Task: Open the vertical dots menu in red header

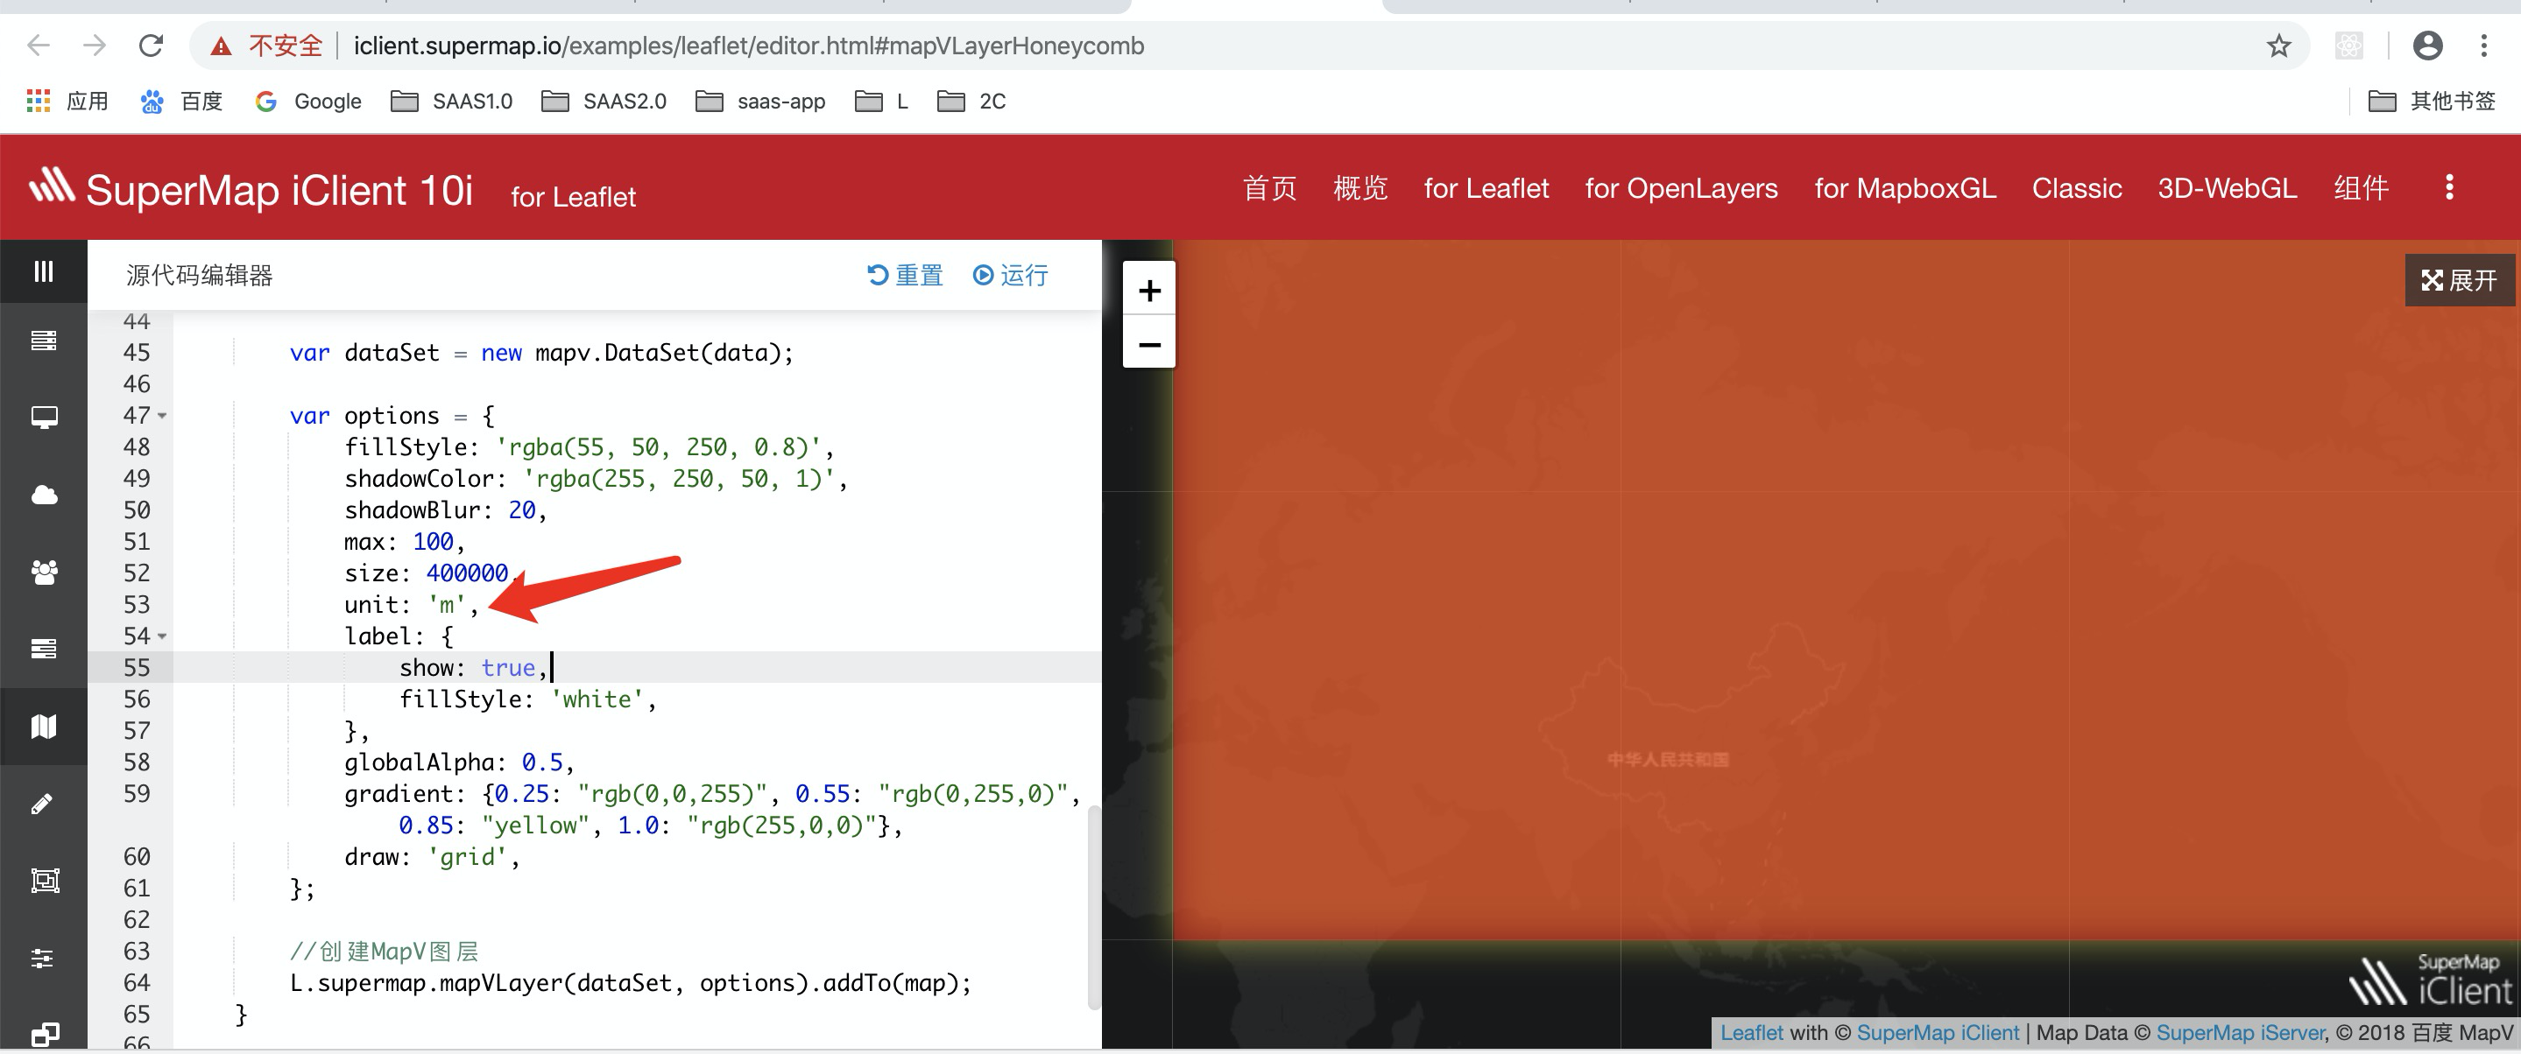Action: (2448, 187)
